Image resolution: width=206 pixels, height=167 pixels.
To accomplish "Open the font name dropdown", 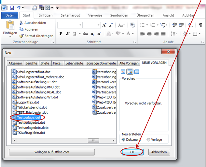I will point(80,25).
